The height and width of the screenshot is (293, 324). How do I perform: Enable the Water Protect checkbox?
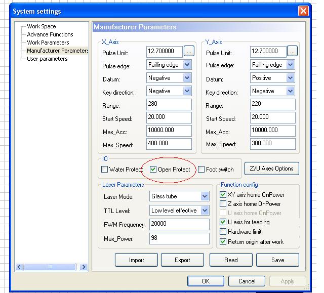point(105,170)
